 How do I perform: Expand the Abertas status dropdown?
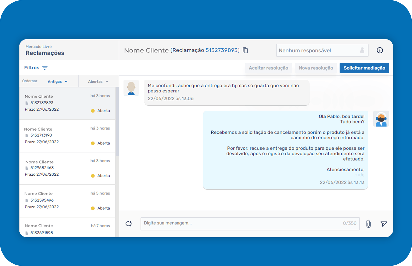pos(98,81)
